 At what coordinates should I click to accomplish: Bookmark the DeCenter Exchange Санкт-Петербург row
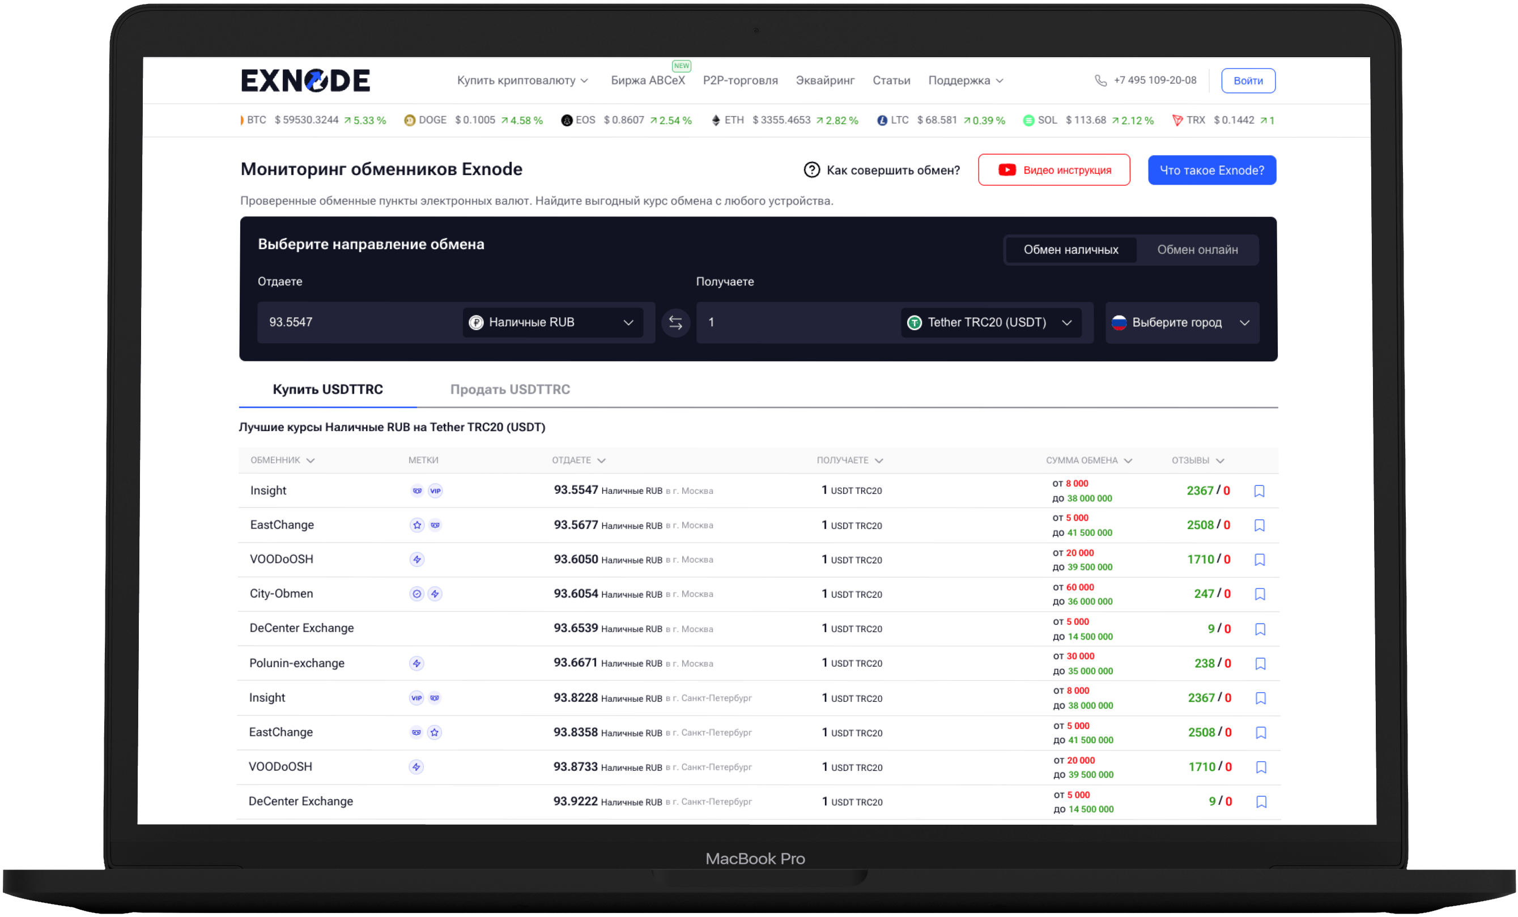point(1261,802)
